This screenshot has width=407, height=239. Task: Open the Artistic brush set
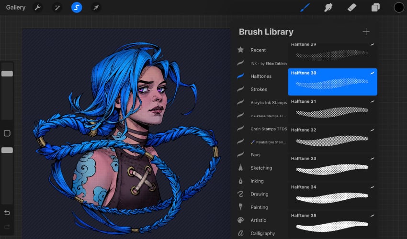pyautogui.click(x=262, y=220)
